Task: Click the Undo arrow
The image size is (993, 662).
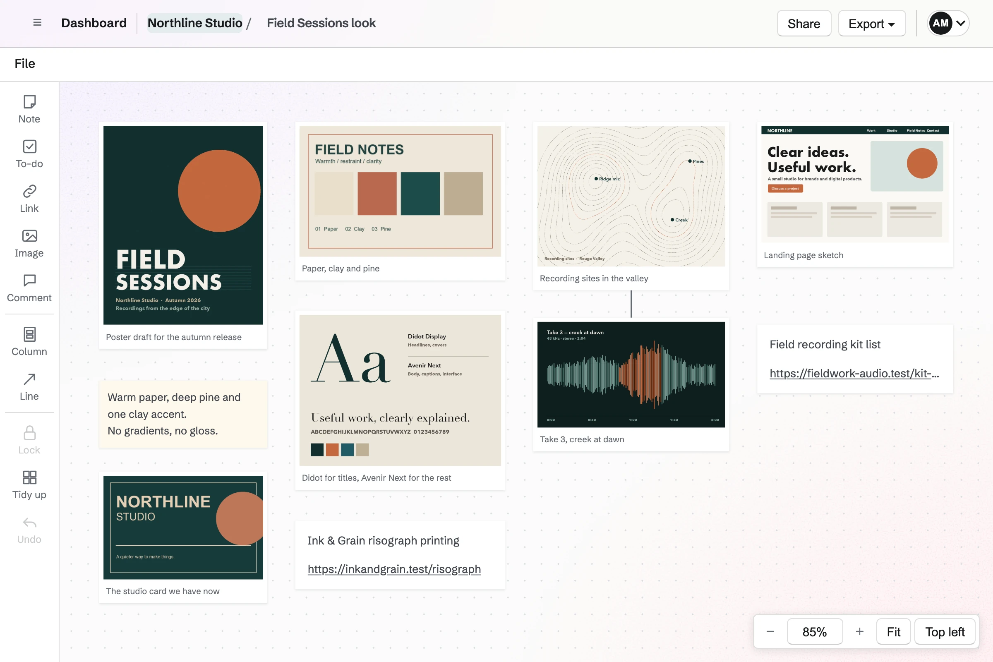Action: [29, 530]
